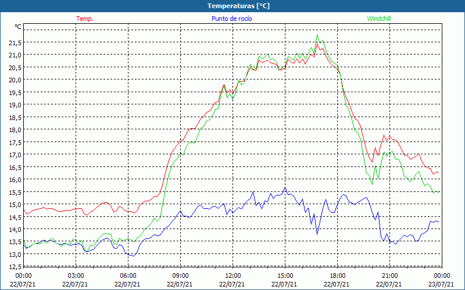Click the '22/07/21' date beneath '12:00'
The width and height of the screenshot is (465, 290).
tap(232, 284)
